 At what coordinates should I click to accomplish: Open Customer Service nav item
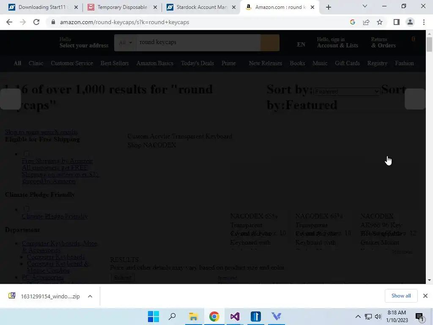(x=72, y=63)
